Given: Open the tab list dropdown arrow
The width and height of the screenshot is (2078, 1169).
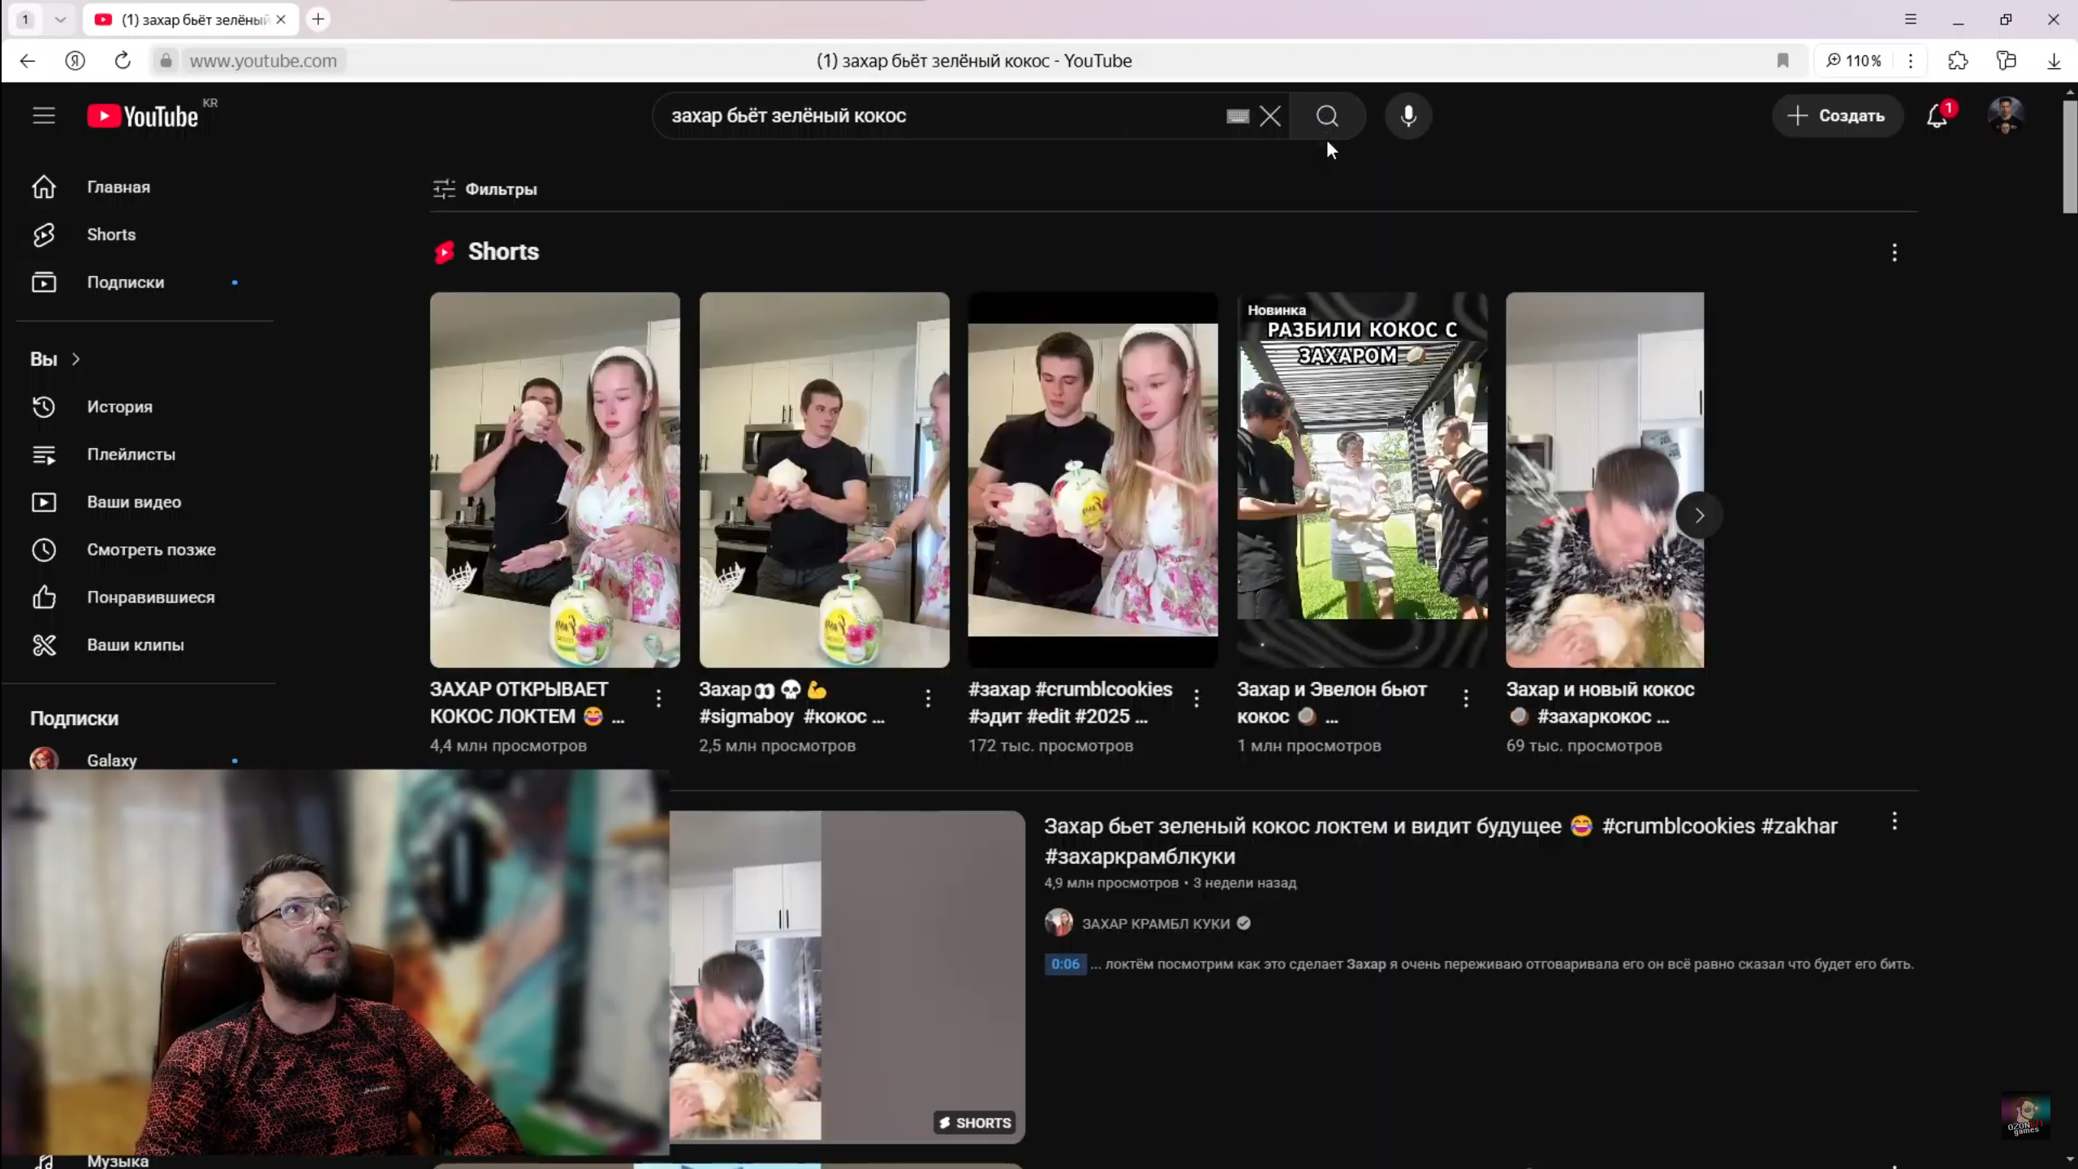Looking at the screenshot, I should (60, 19).
